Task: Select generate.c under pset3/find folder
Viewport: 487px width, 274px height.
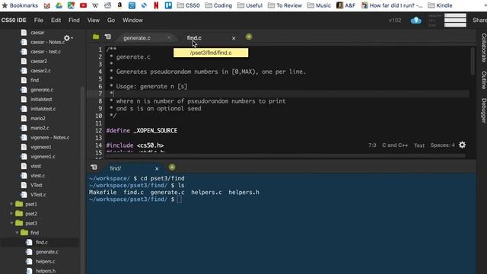Action: [47, 252]
